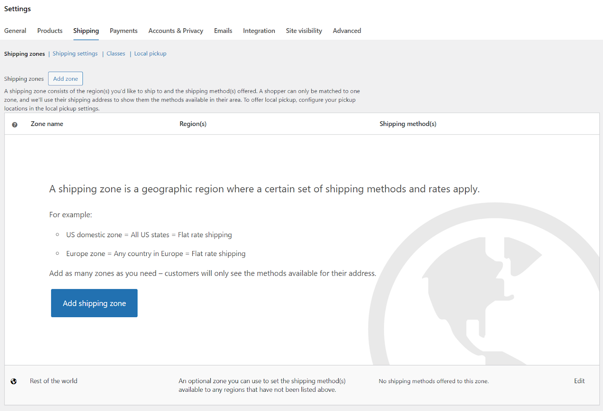The width and height of the screenshot is (603, 411).
Task: Click the Add zone button
Action: click(x=66, y=78)
